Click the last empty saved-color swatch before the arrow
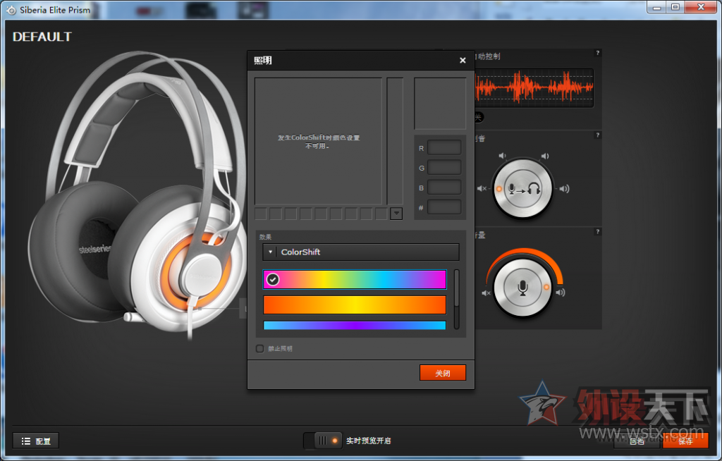This screenshot has width=722, height=461. 381,214
